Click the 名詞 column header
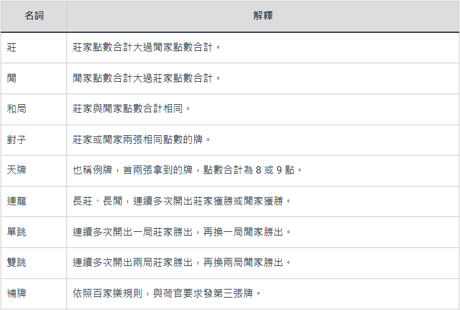This screenshot has height=310, width=460. click(34, 16)
